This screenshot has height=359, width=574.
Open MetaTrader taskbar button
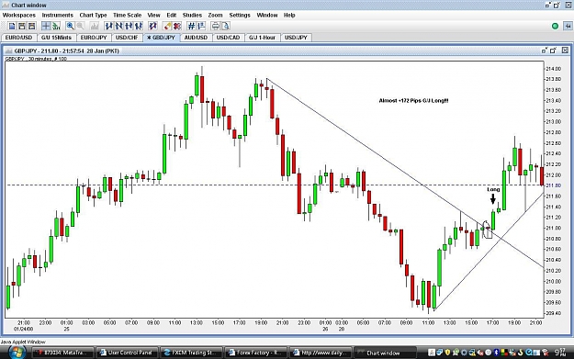coord(63,353)
